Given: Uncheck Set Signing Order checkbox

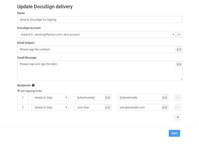Looking at the screenshot, I should click(18, 91).
